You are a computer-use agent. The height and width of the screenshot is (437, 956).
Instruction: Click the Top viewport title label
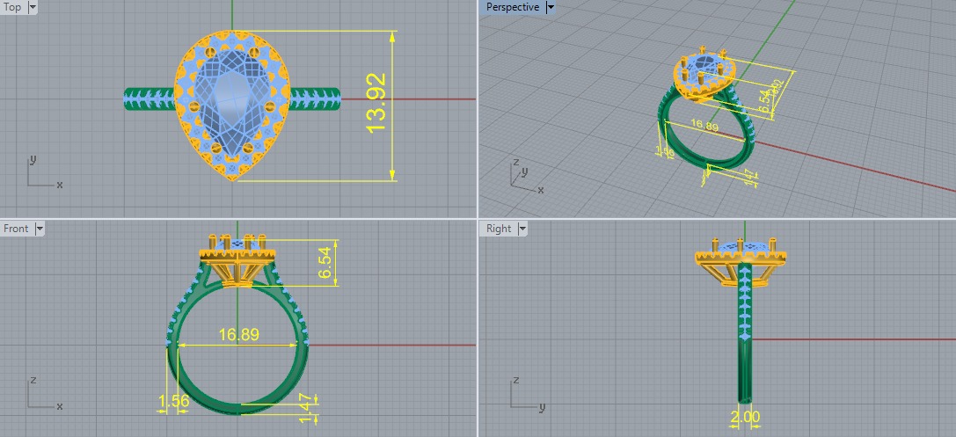(12, 7)
